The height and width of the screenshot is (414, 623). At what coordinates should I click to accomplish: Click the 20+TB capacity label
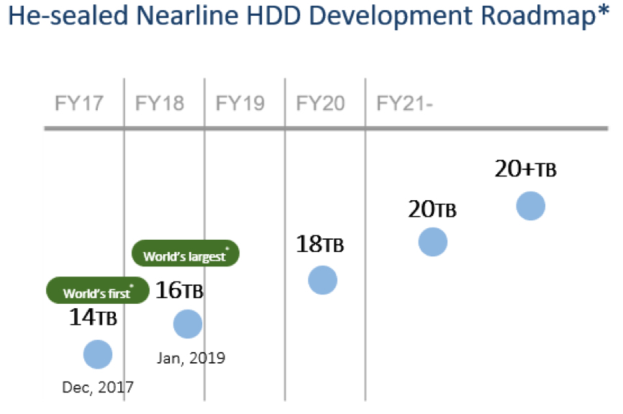click(525, 168)
